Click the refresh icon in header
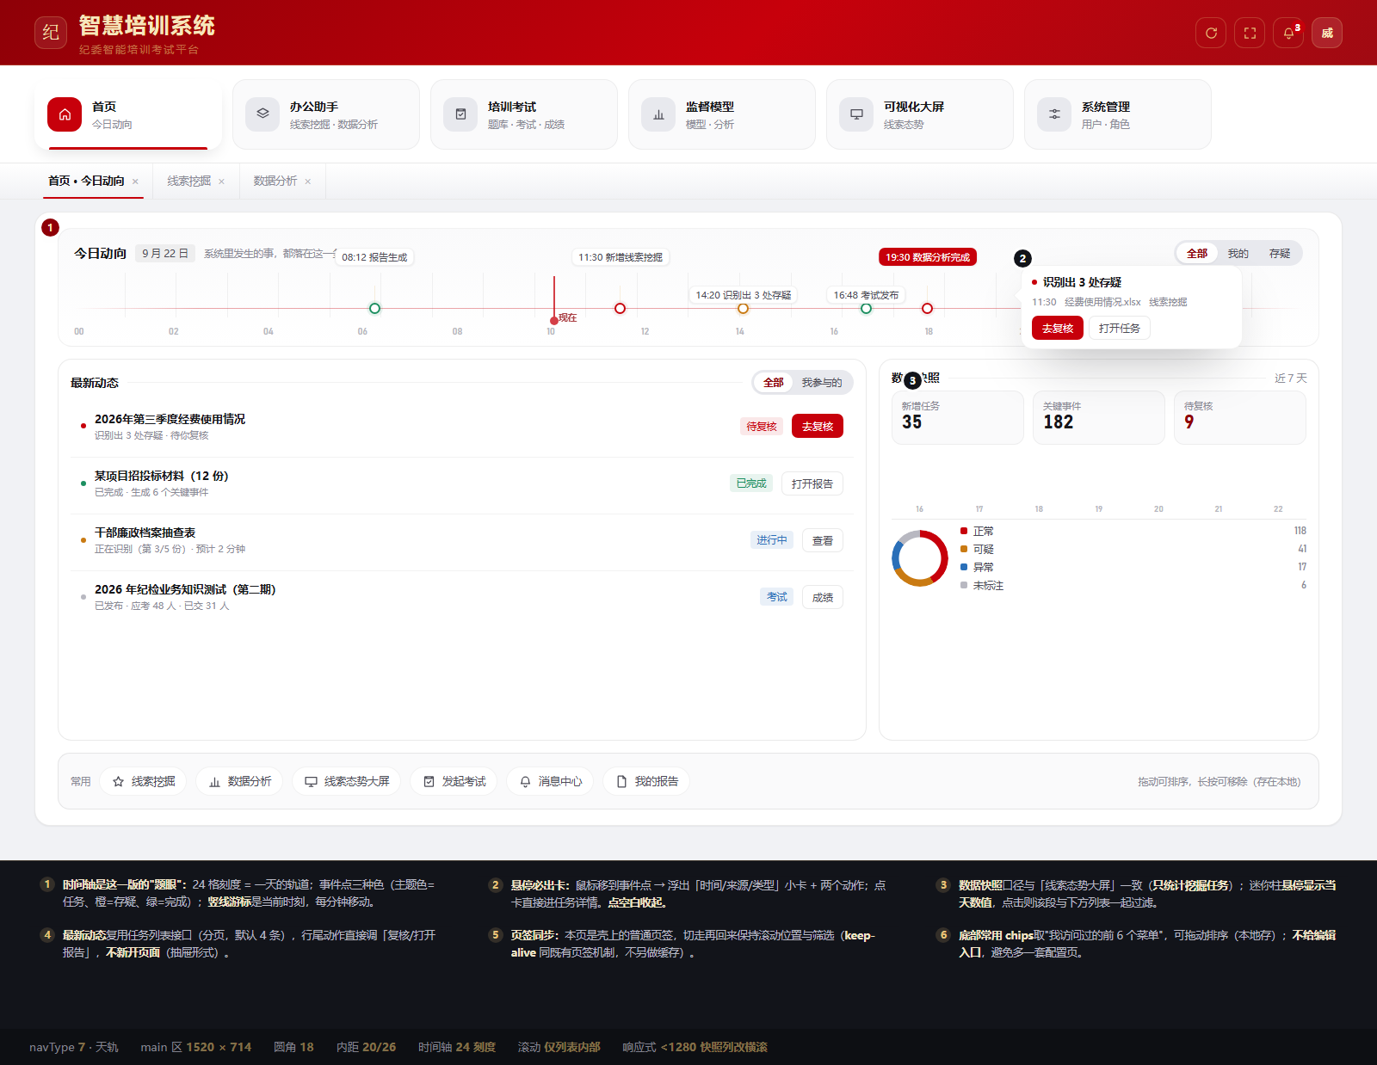Viewport: 1377px width, 1065px height. 1211,33
